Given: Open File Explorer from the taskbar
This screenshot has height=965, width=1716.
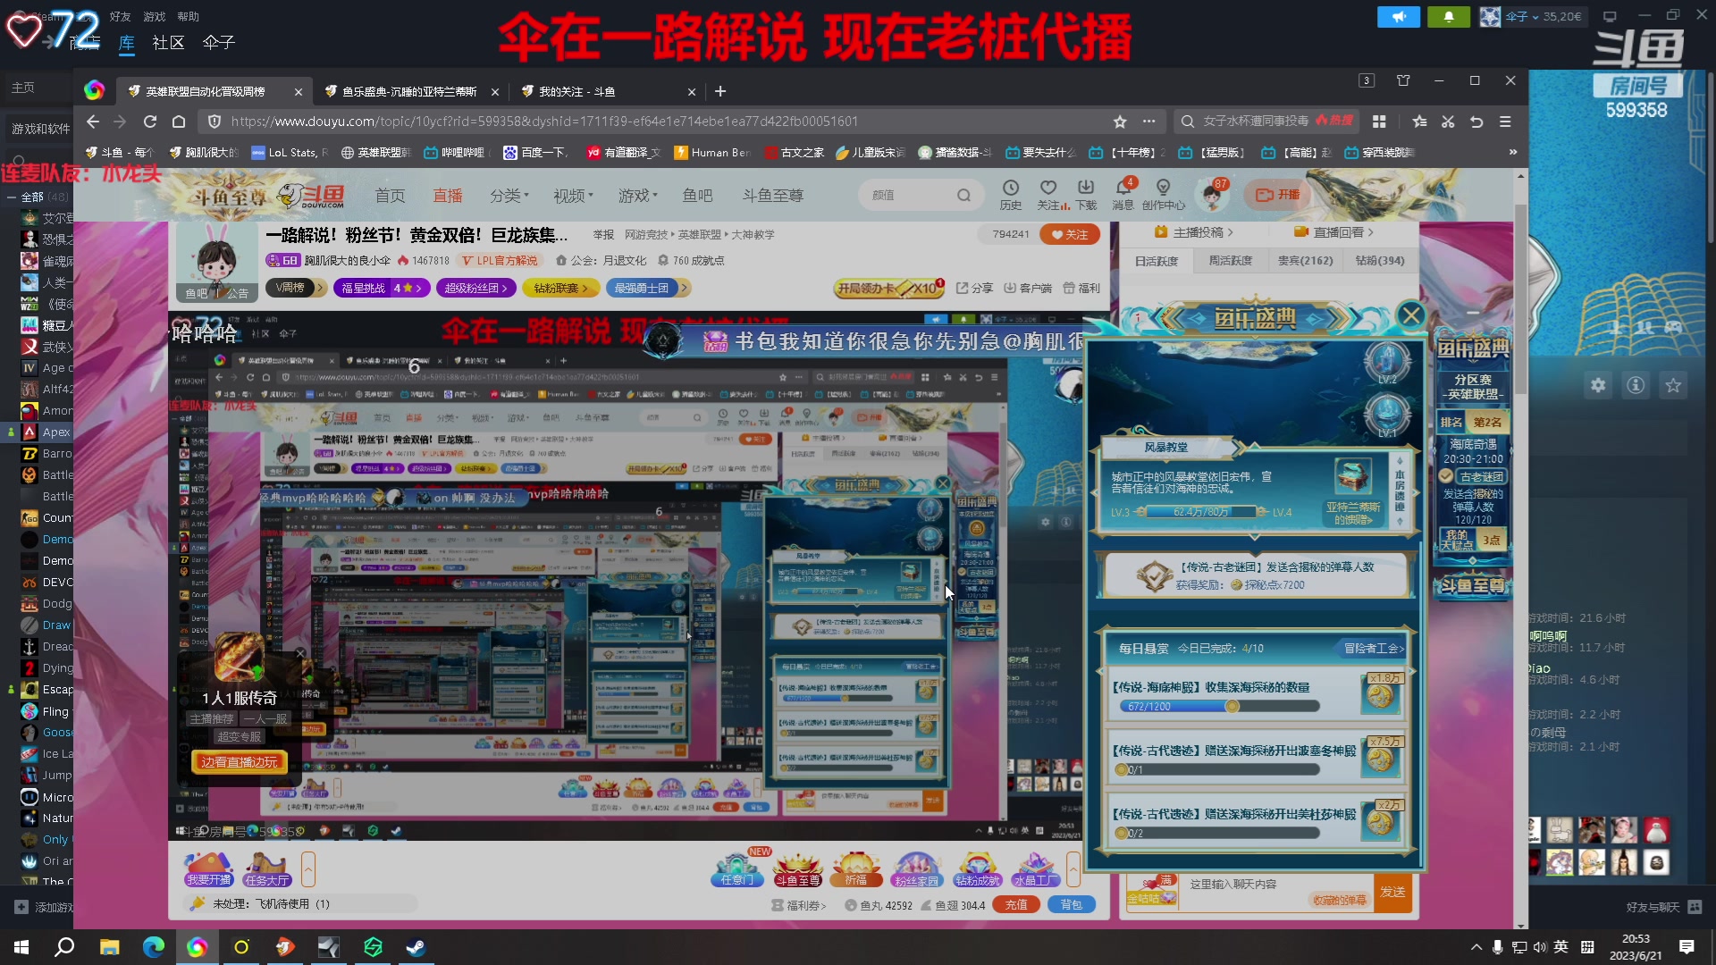Looking at the screenshot, I should point(109,947).
